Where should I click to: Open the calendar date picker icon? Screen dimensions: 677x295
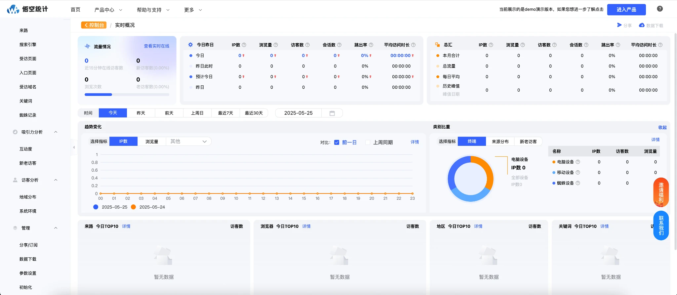[332, 113]
